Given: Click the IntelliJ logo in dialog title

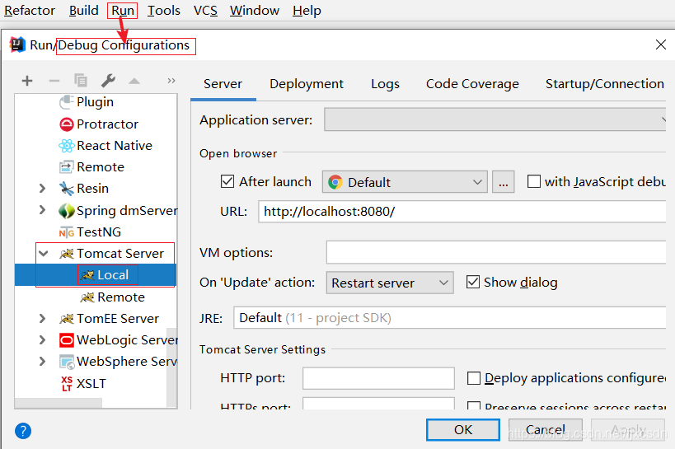Looking at the screenshot, I should tap(17, 44).
